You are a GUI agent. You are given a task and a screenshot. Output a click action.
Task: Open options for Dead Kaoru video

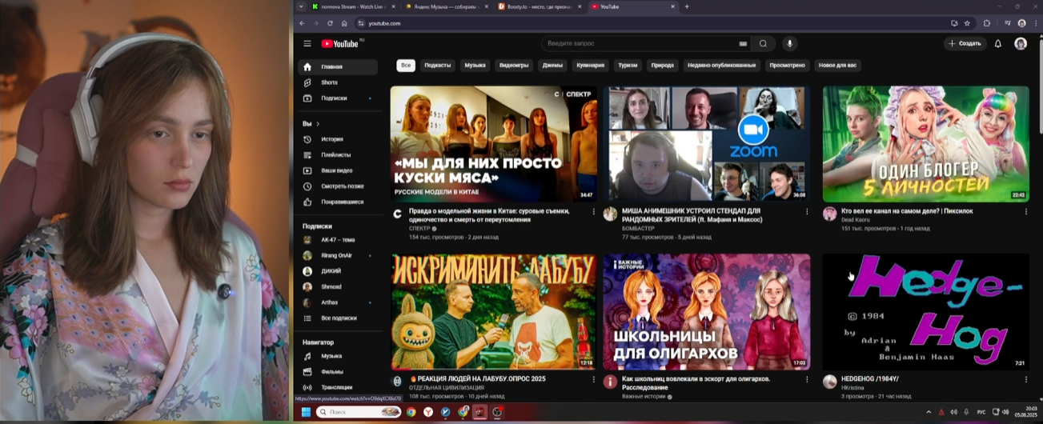tap(1026, 212)
